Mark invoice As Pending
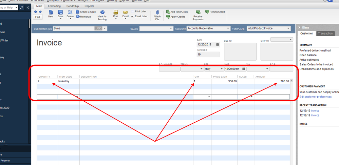Image resolution: width=339 pixels, height=165 pixels. coord(102,15)
